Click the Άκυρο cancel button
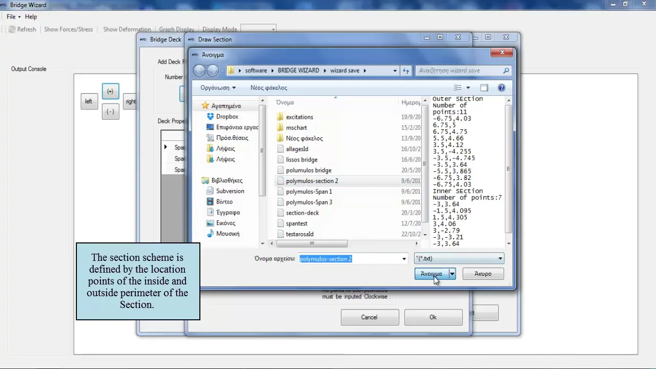 point(483,274)
